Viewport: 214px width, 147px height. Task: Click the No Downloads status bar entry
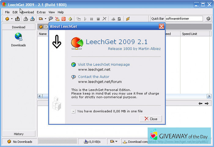tap(20, 142)
